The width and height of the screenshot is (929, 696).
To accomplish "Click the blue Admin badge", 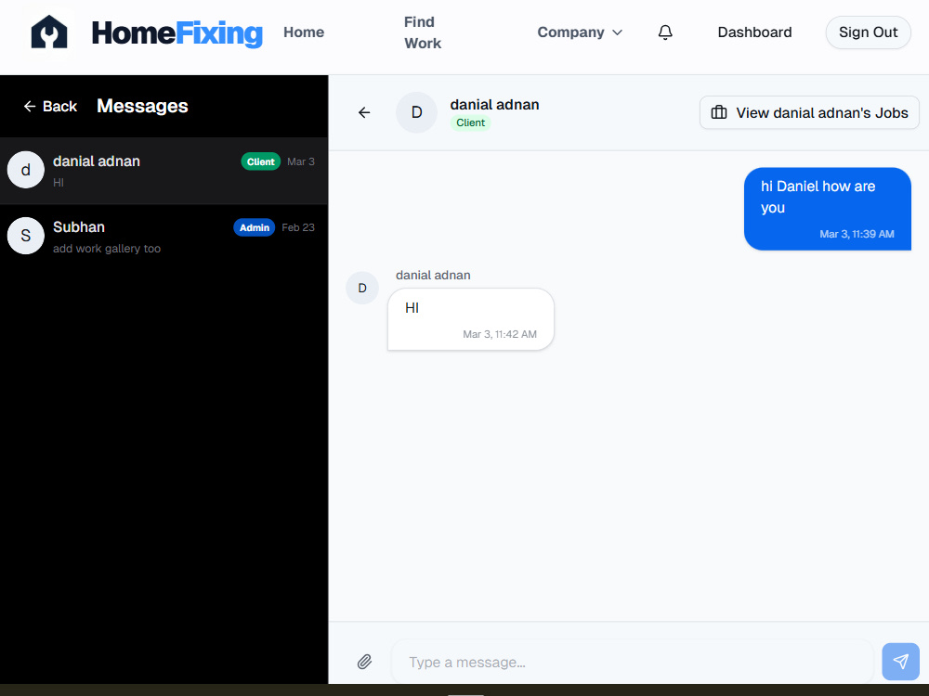I will pos(255,228).
